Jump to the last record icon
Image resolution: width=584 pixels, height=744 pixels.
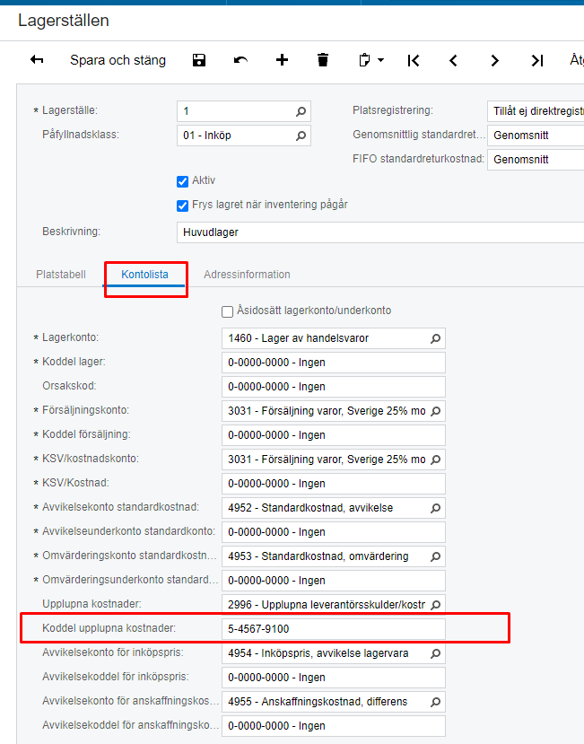pos(536,60)
